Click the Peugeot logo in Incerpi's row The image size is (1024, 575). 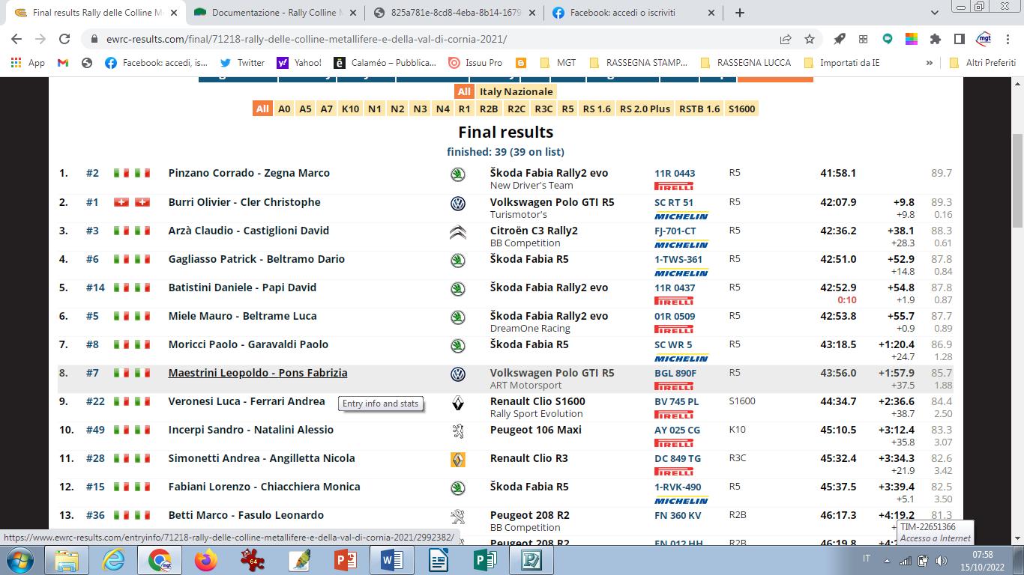457,431
